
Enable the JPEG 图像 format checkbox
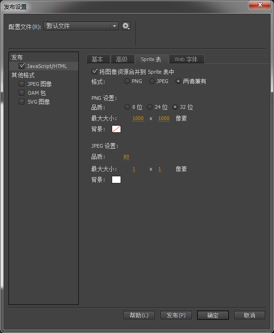tap(22, 84)
